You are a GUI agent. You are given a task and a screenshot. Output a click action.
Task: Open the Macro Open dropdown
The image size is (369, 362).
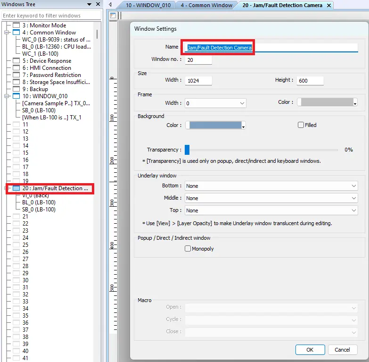coord(271,308)
